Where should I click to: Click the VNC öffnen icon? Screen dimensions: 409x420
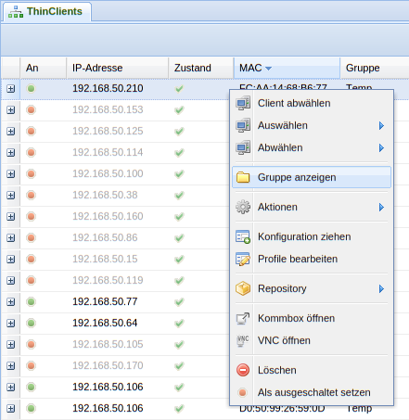click(243, 340)
